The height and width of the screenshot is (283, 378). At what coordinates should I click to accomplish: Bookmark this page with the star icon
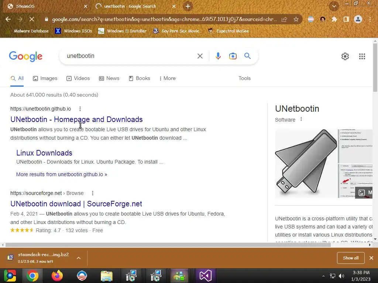click(x=296, y=19)
